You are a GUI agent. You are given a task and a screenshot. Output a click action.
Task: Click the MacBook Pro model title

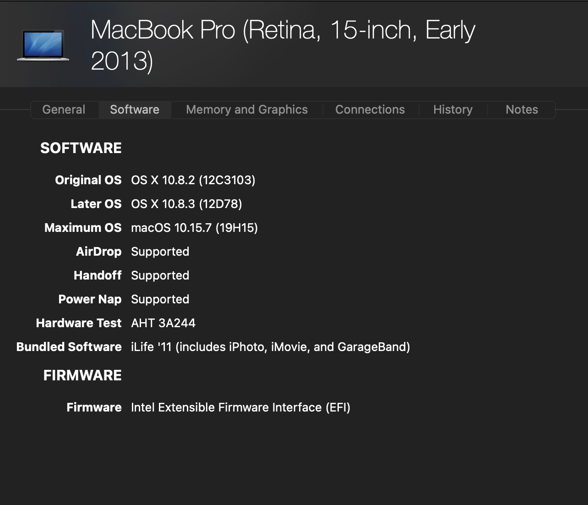tap(283, 45)
